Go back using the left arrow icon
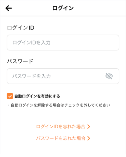126x157 pixels. (9, 8)
